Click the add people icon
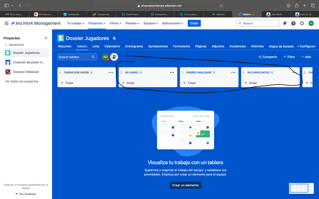The width and height of the screenshot is (319, 199). coord(114,57)
